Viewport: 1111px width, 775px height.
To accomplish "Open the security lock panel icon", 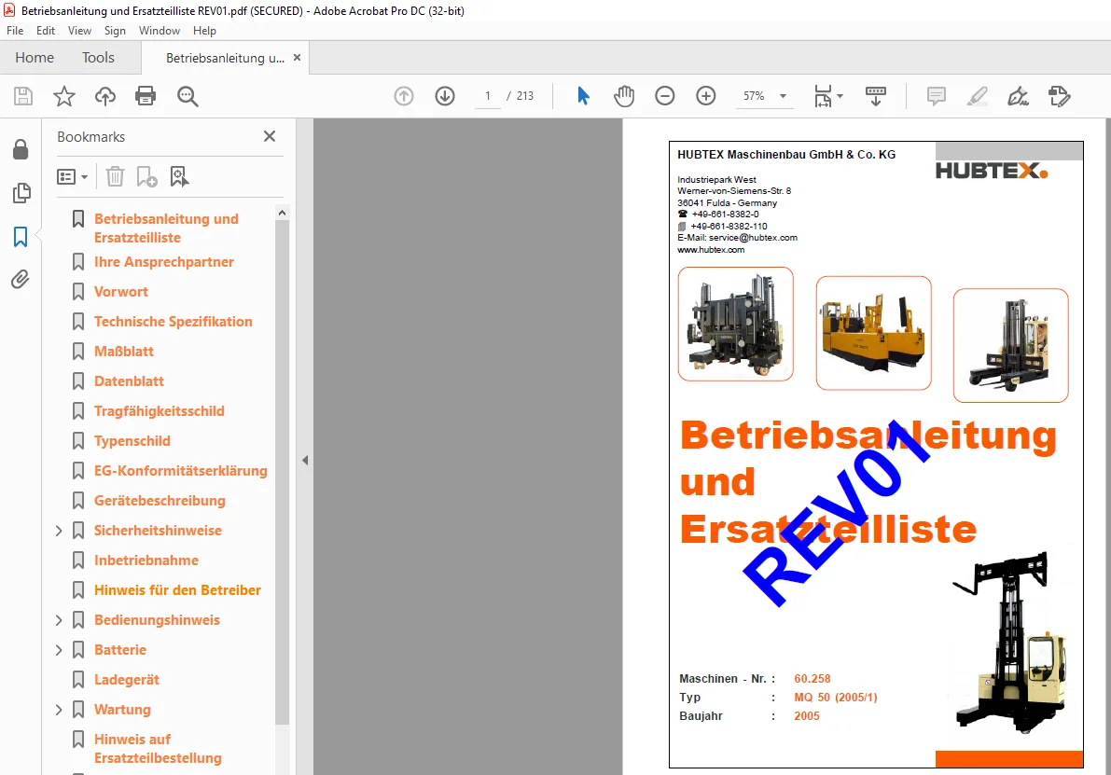I will click(21, 149).
